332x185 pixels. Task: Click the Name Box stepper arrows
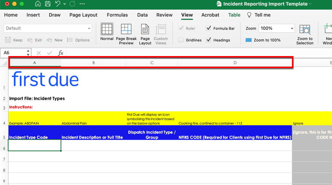coord(28,53)
